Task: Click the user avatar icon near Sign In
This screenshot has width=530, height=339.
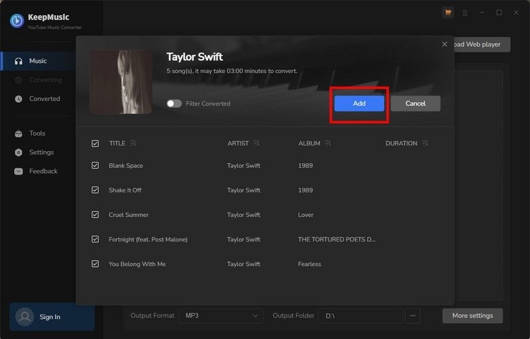Action: pyautogui.click(x=25, y=316)
